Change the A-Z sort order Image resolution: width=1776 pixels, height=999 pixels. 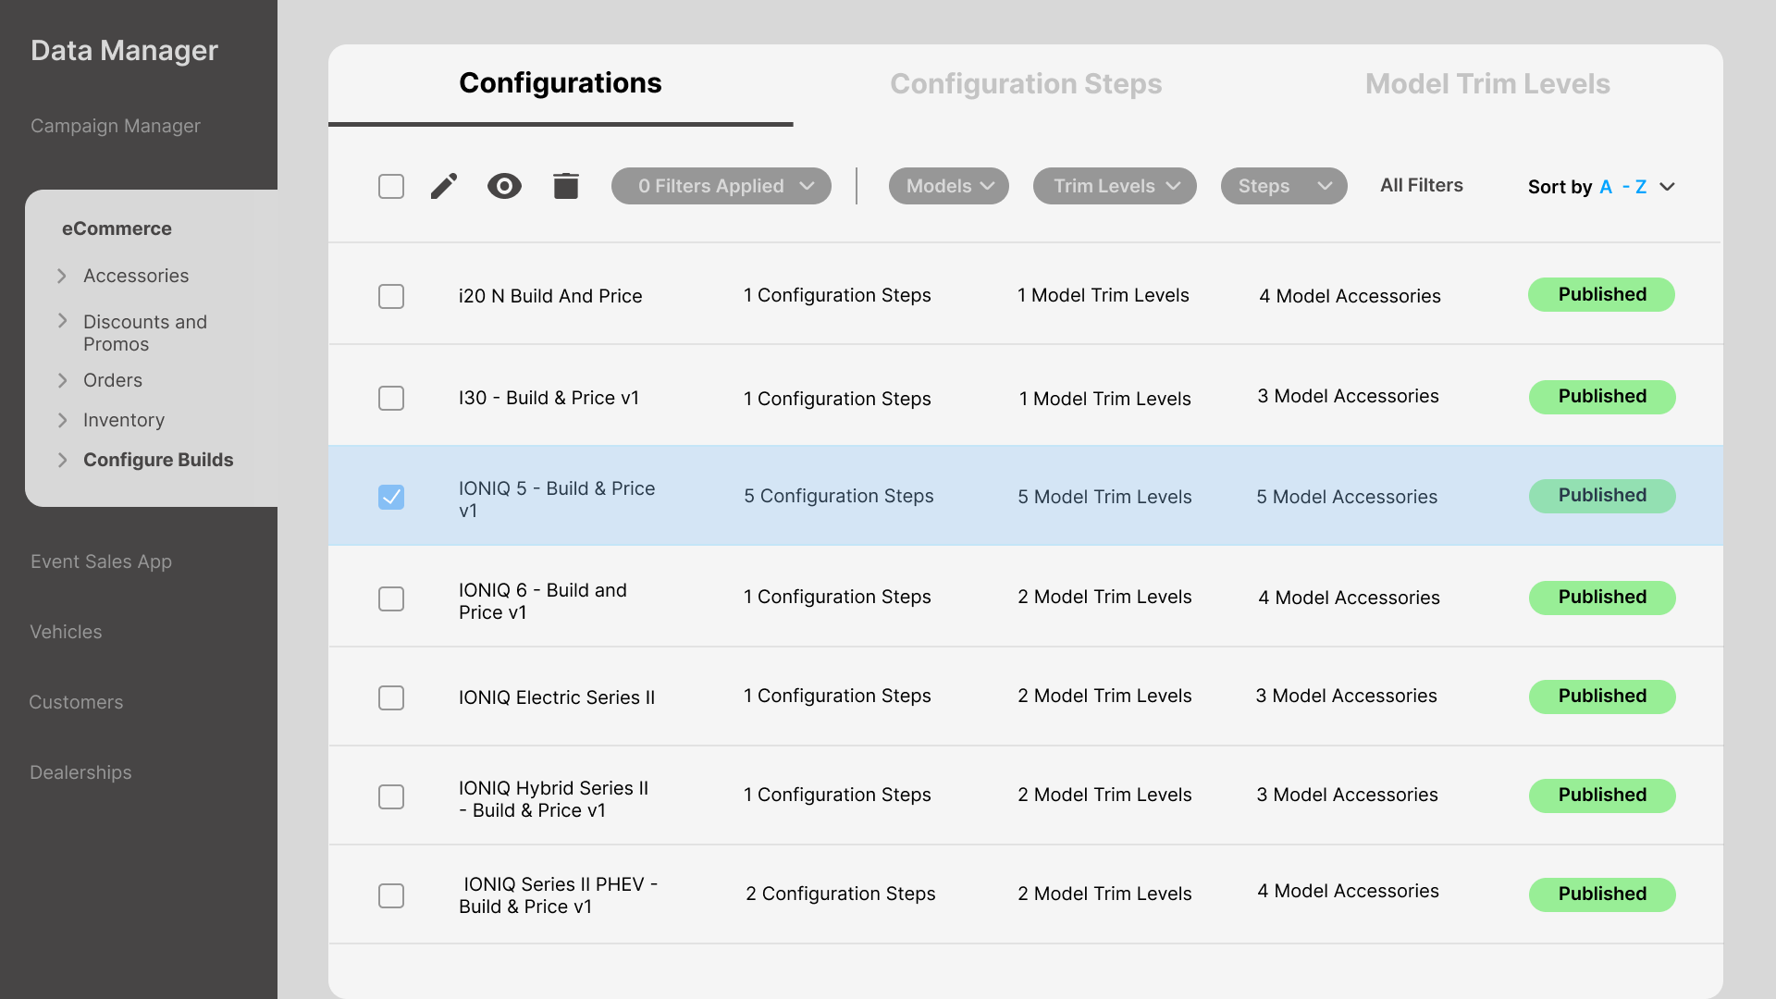(x=1626, y=186)
